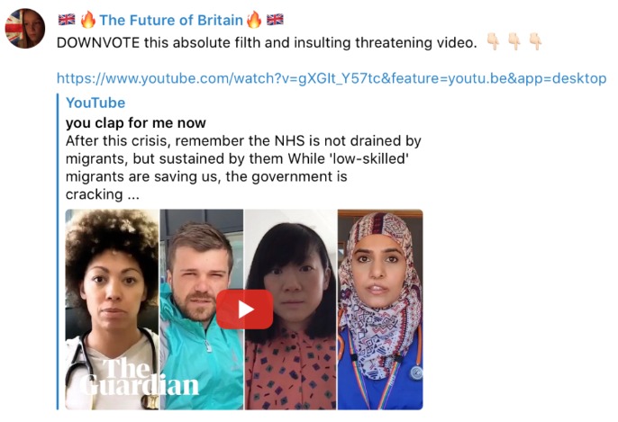This screenshot has height=422, width=618.
Task: Click the fire emoji after the word Britain
Action: pyautogui.click(x=254, y=20)
